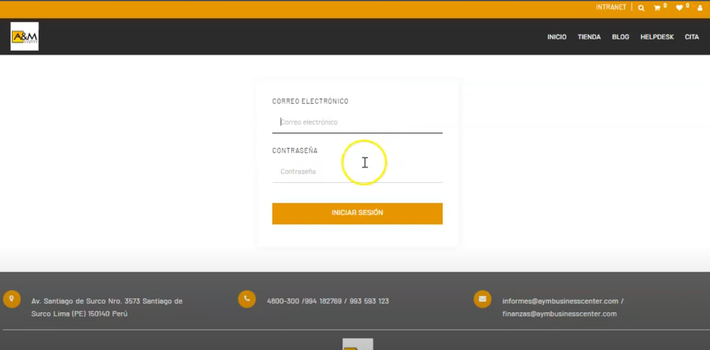Click the phone icon in footer
Viewport: 710px width, 350px height.
point(247,299)
